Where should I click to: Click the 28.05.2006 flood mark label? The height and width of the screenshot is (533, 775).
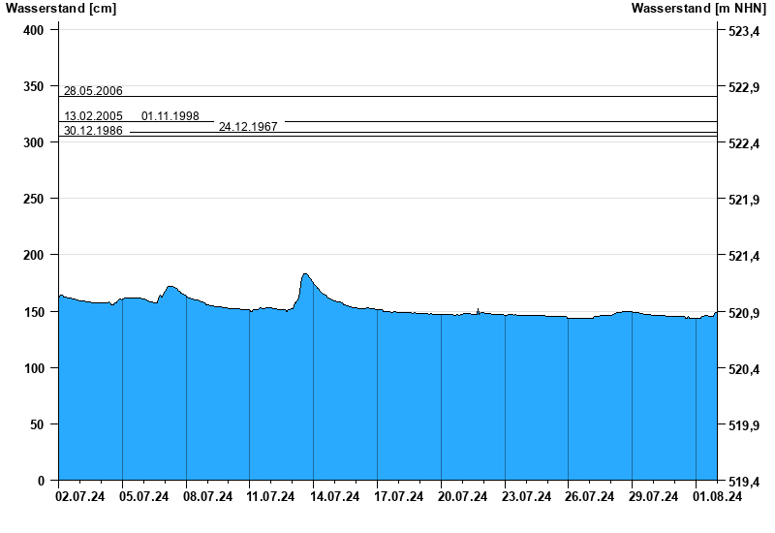[x=93, y=91]
